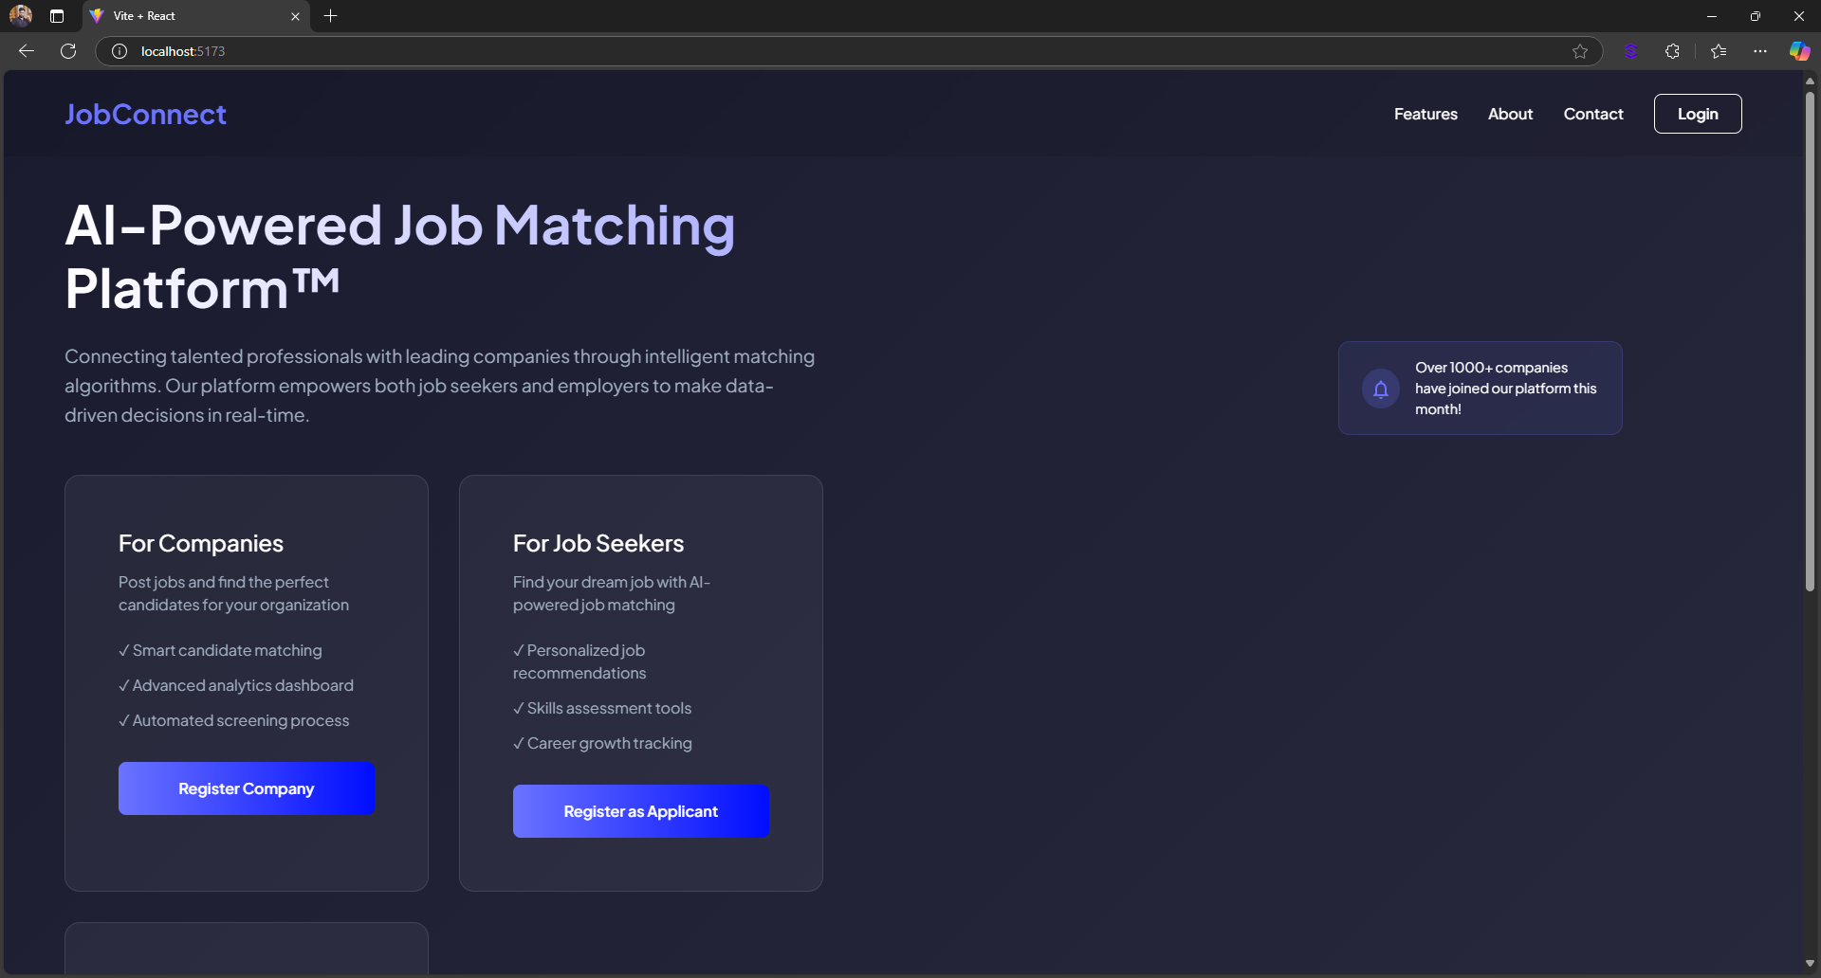Click the scrollbar up arrow
Image resolution: width=1821 pixels, height=978 pixels.
pos(1810,81)
